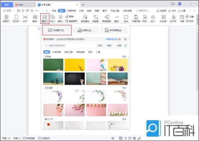Screen dimensions: 199x141
Task: Select the solid yellow pencil thumbnail
Action: pyautogui.click(x=75, y=65)
